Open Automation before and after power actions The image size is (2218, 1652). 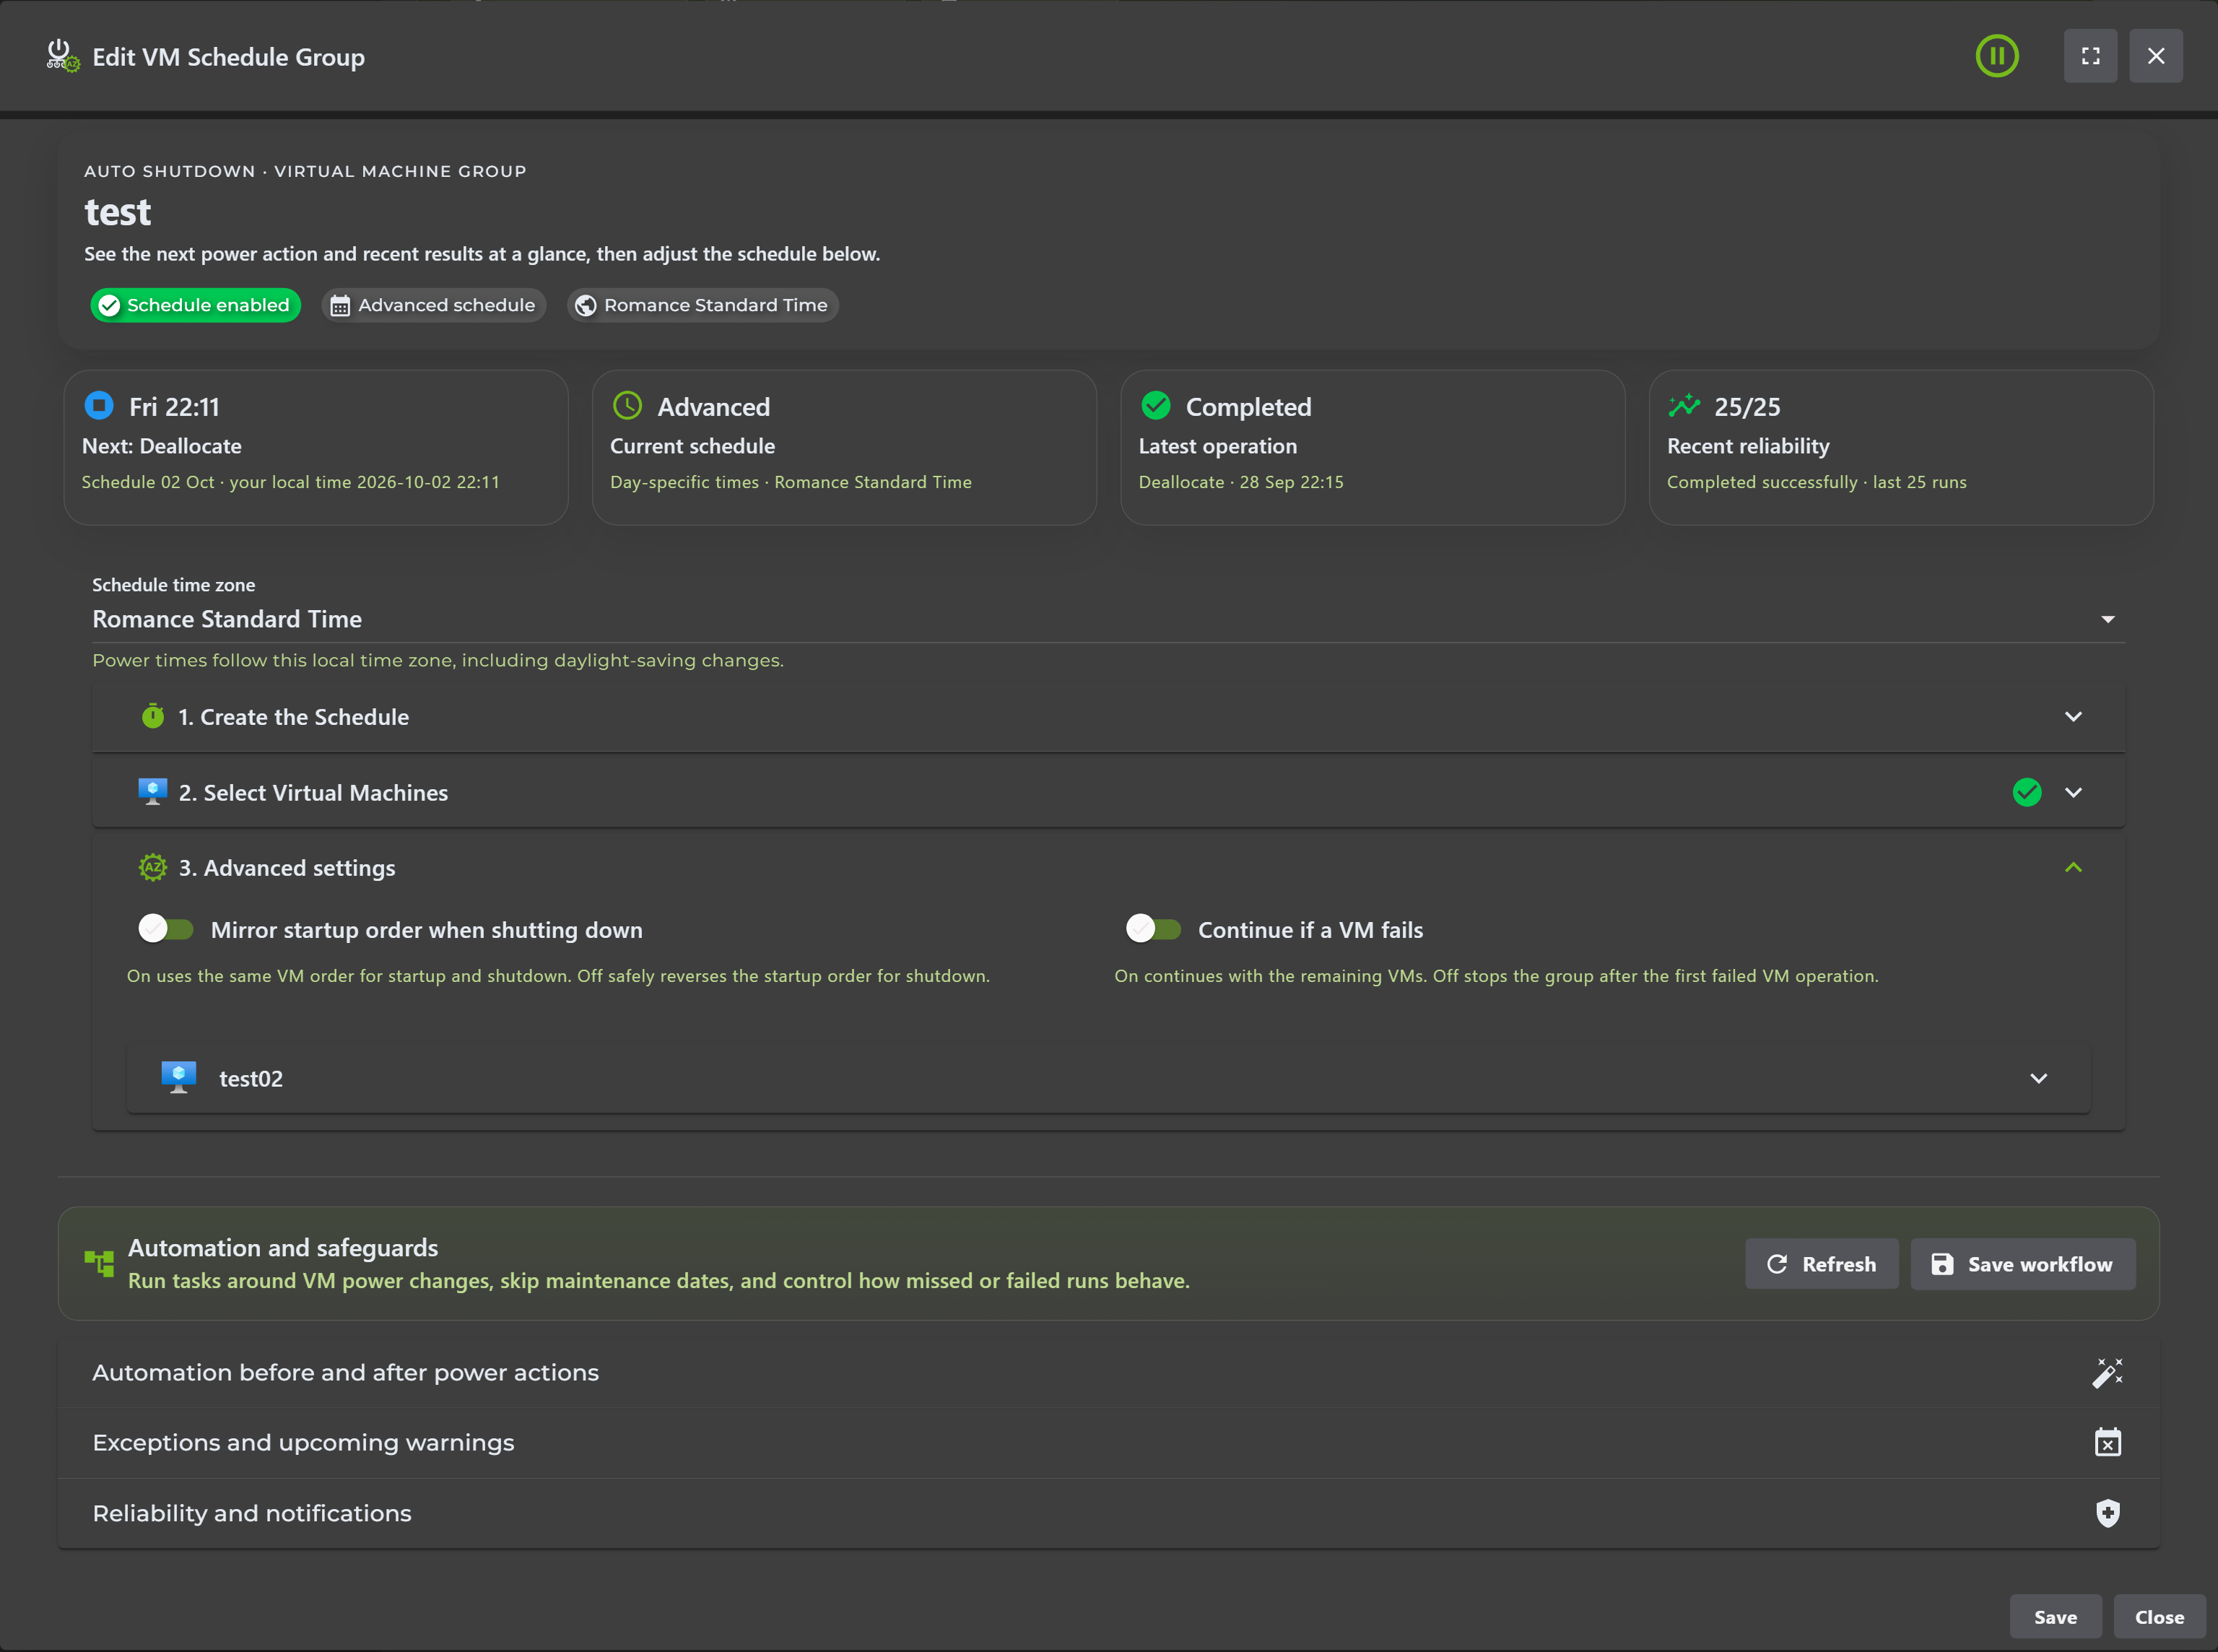pos(1108,1373)
